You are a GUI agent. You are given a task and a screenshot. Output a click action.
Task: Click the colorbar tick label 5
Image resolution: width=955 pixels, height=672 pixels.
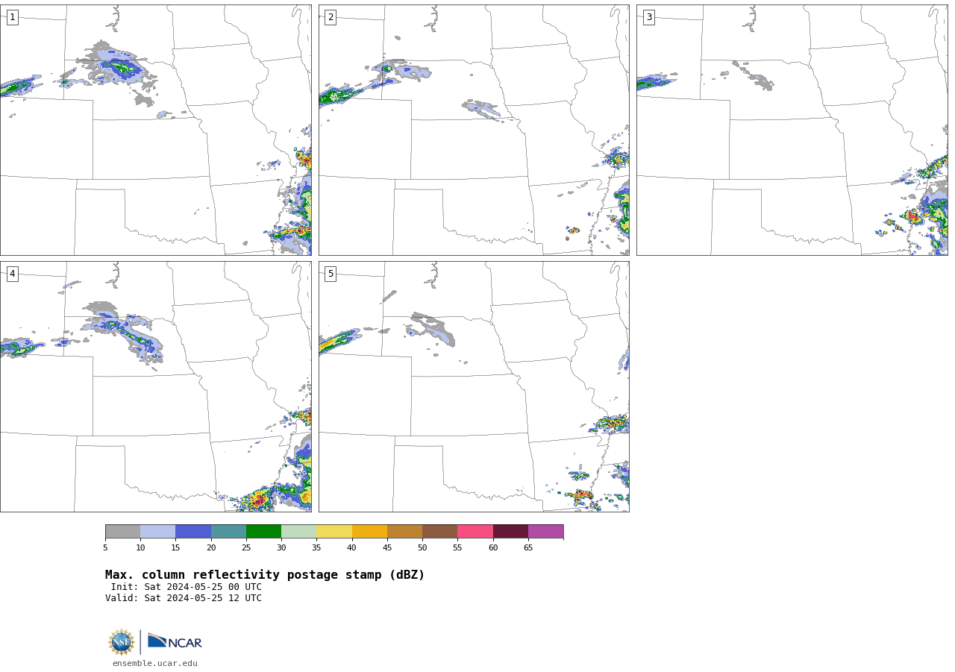tap(105, 548)
